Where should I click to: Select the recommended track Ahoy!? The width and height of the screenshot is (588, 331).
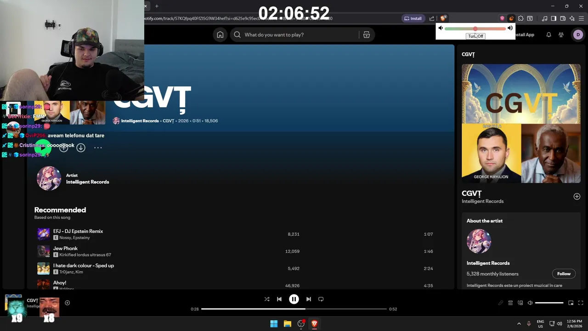pos(60,283)
